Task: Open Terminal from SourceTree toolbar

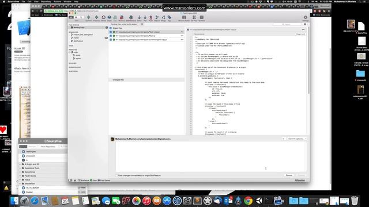Action: 202,18
